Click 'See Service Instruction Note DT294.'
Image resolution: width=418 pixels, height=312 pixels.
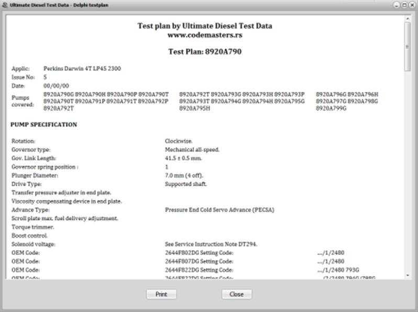point(211,244)
